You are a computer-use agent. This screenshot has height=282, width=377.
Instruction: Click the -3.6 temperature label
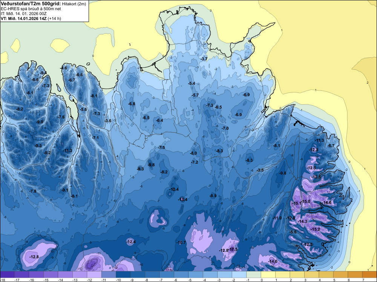coord(108,121)
